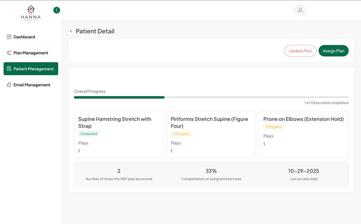Open Dashboard from the sidebar menu
361x224 pixels.
(x=24, y=37)
